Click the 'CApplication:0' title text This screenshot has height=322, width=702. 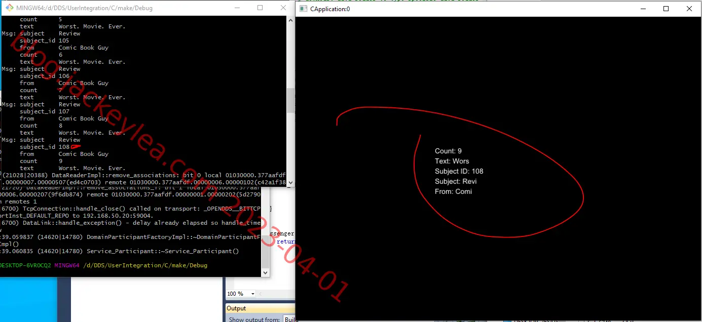pos(330,9)
